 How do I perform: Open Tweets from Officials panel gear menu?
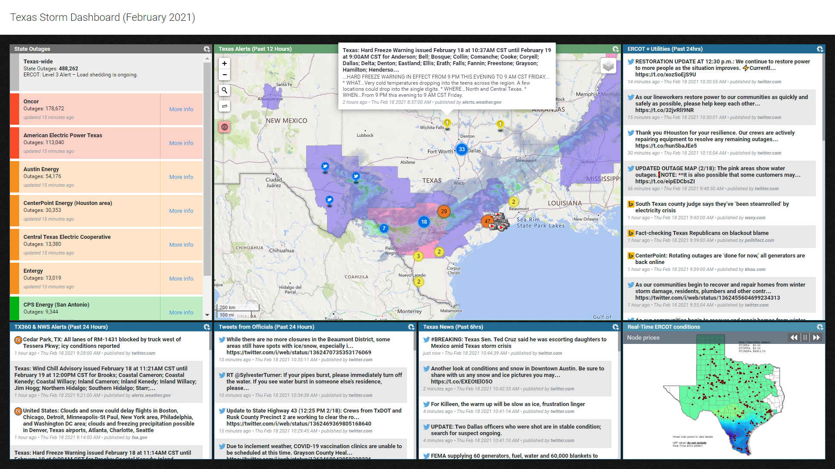[x=411, y=327]
